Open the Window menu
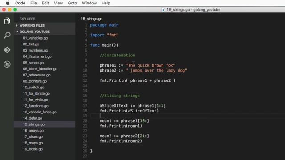The width and height of the screenshot is (285, 160). (x=89, y=3)
